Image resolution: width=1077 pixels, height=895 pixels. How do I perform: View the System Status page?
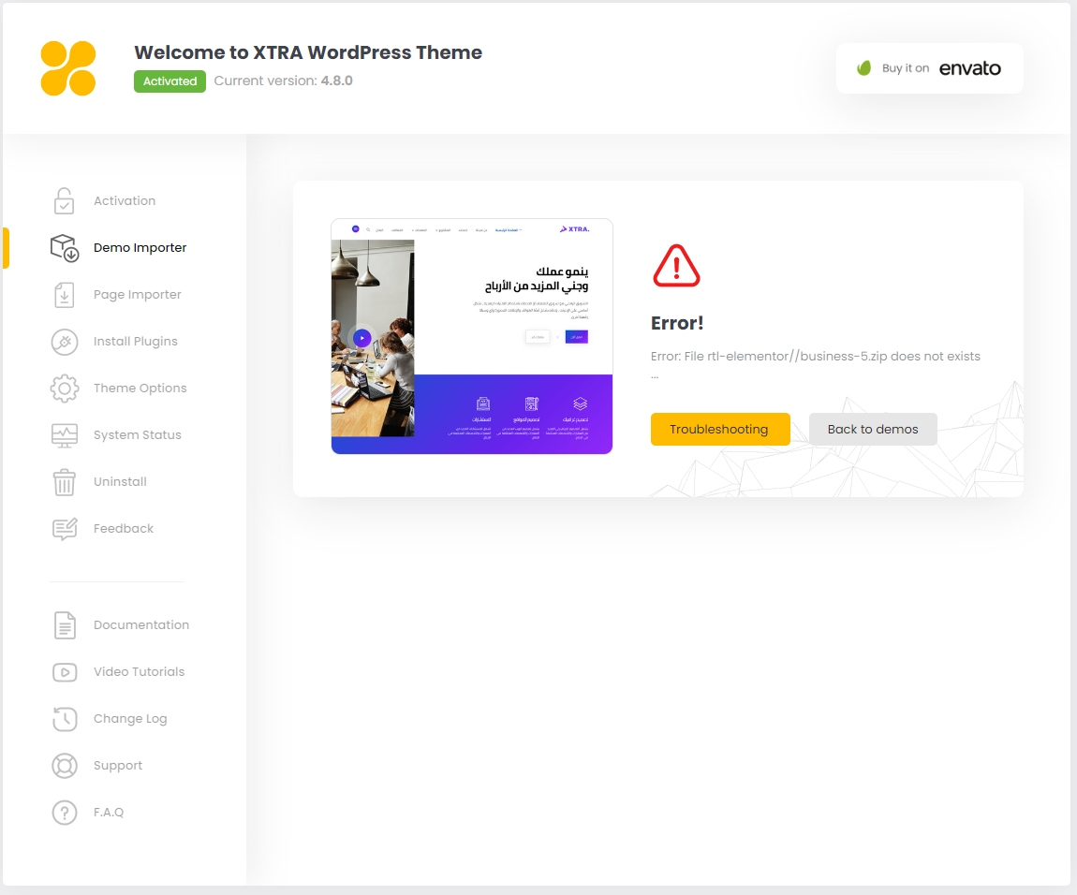pyautogui.click(x=138, y=434)
